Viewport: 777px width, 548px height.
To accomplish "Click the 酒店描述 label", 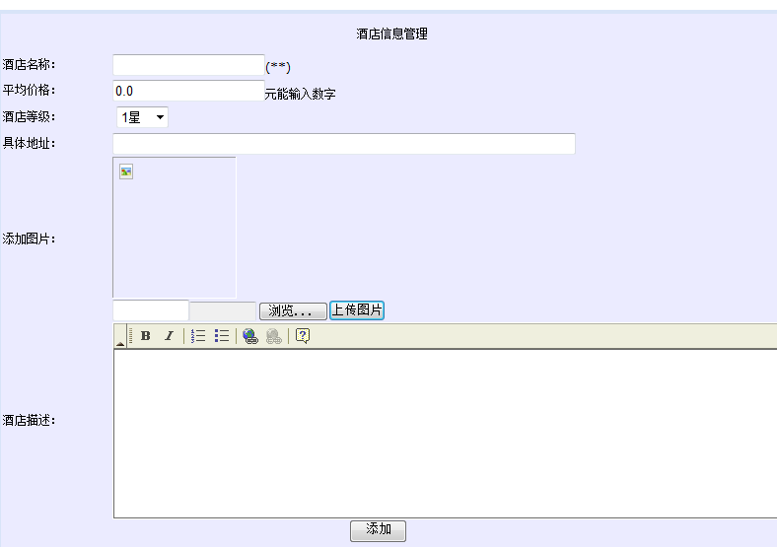I will pyautogui.click(x=29, y=420).
